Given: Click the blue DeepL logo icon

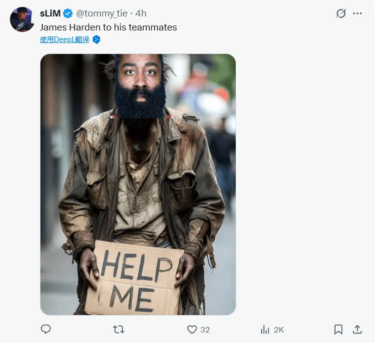Looking at the screenshot, I should pos(96,39).
